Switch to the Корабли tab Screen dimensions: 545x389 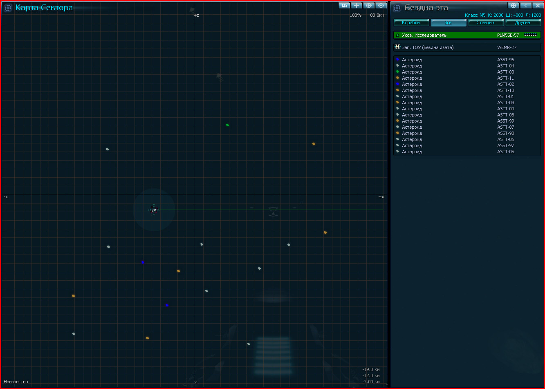411,23
